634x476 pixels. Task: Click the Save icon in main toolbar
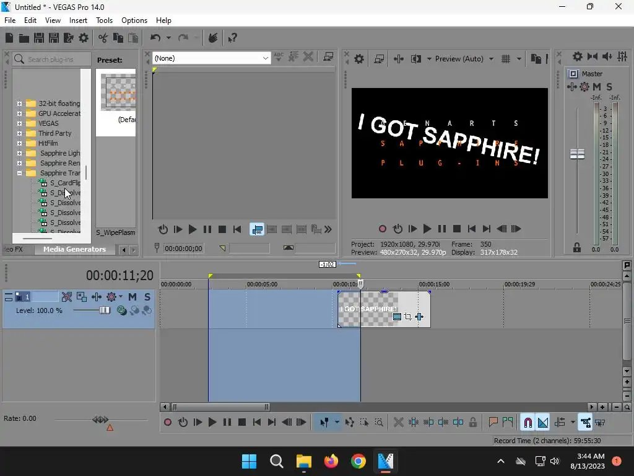click(39, 38)
